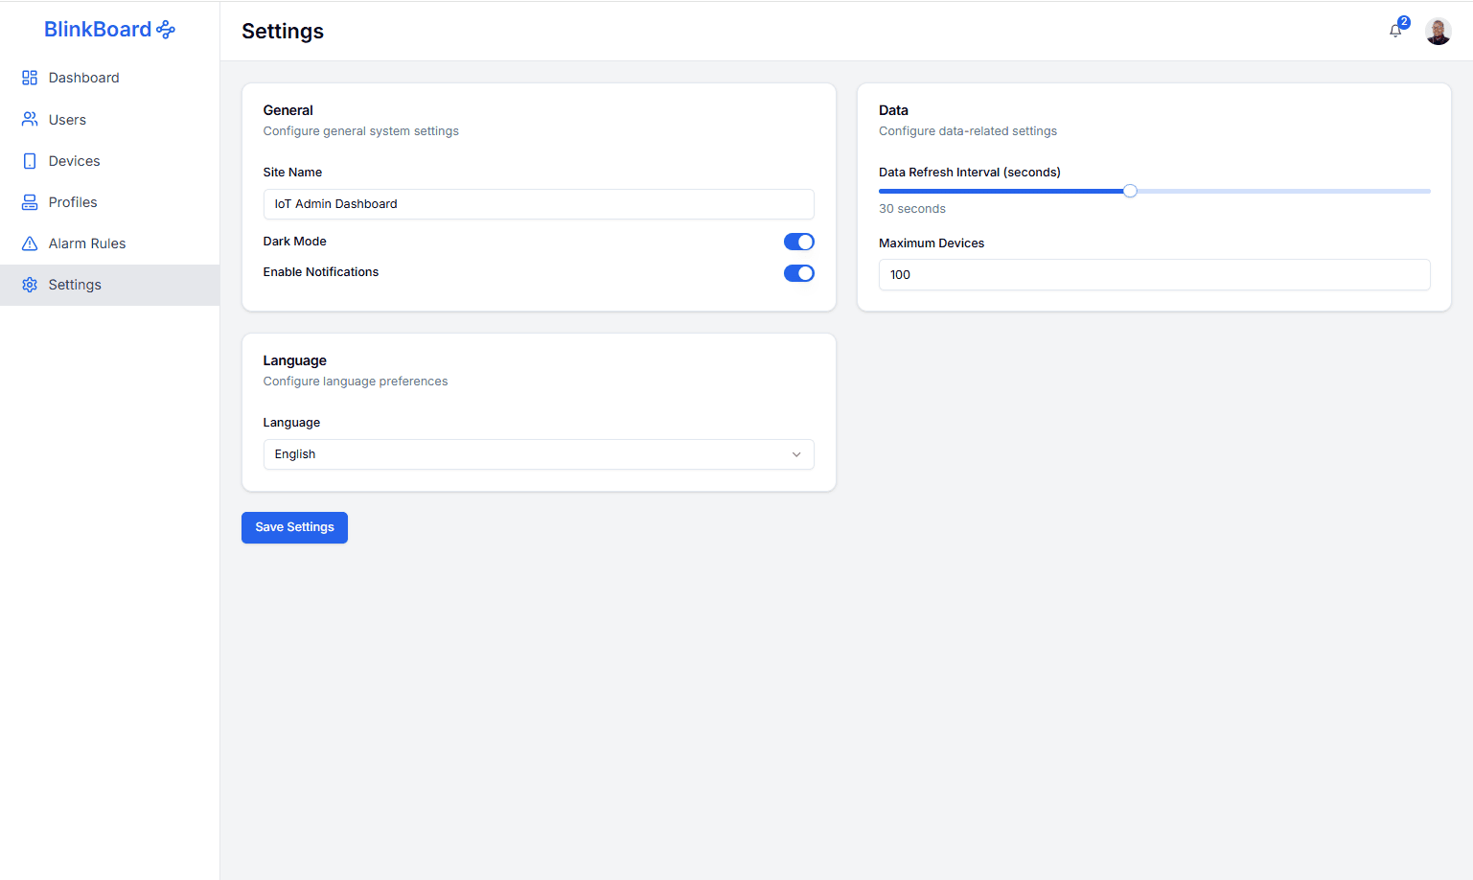1473x880 pixels.
Task: Open the Language dropdown showing English
Action: click(539, 454)
